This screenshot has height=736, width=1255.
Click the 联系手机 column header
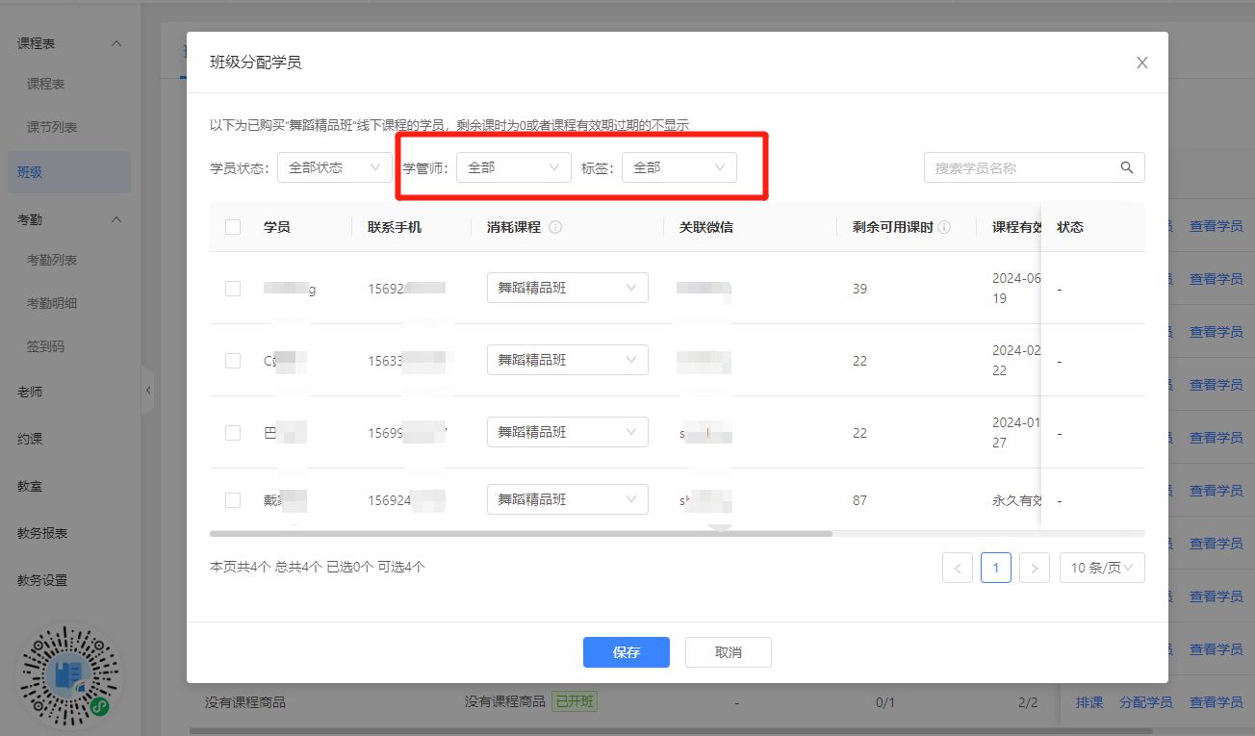click(x=395, y=228)
